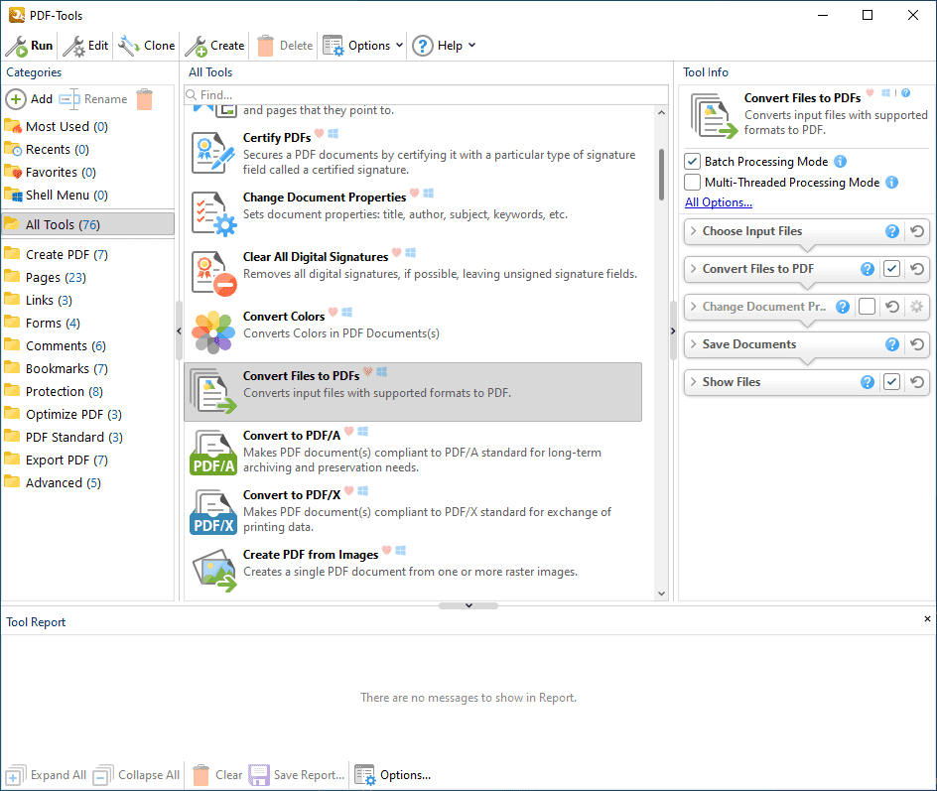Enable the Change Document Pr.. step checkbox
The width and height of the screenshot is (937, 791).
867,307
